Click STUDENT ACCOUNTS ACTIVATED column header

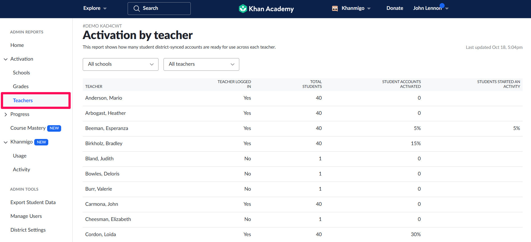pyautogui.click(x=401, y=84)
